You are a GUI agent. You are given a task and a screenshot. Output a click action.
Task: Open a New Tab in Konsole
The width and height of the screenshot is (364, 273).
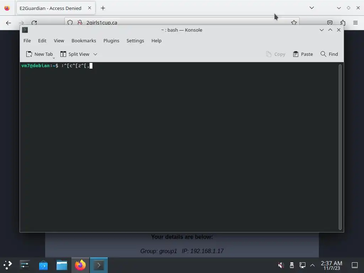(39, 54)
